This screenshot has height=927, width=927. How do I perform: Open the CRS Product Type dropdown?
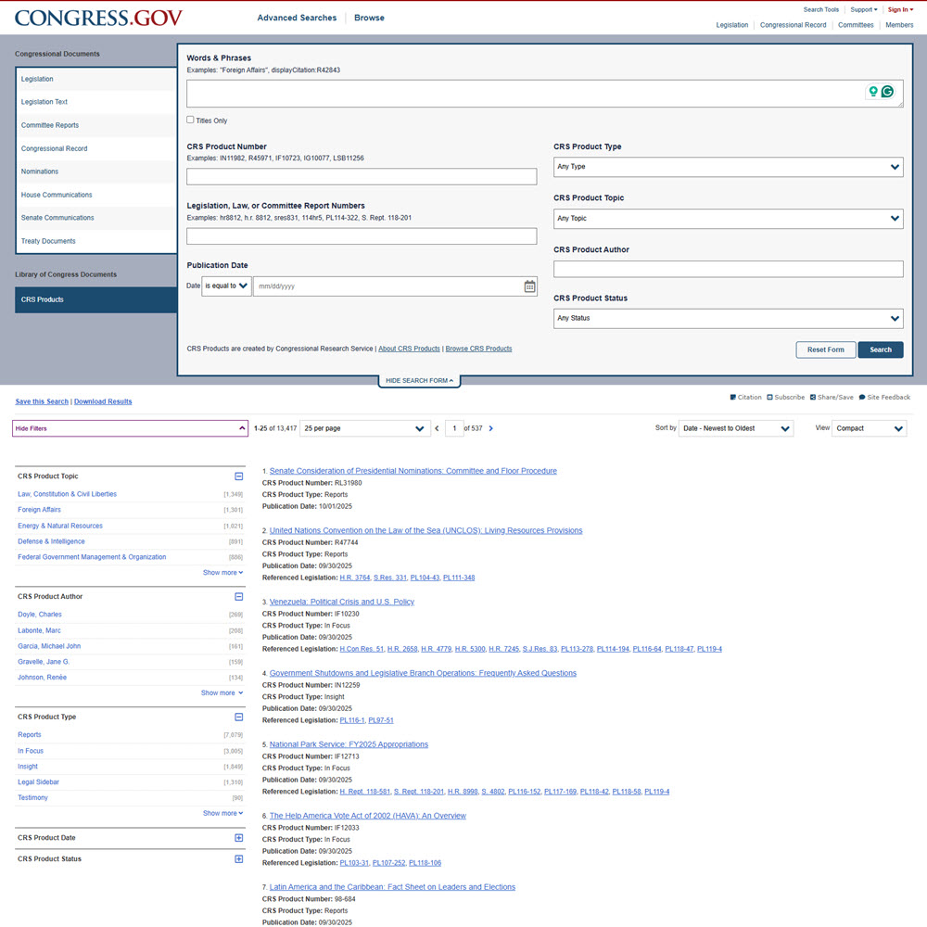[x=728, y=167]
